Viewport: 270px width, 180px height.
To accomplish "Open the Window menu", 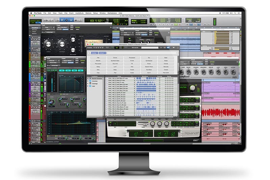I will coord(103,13).
